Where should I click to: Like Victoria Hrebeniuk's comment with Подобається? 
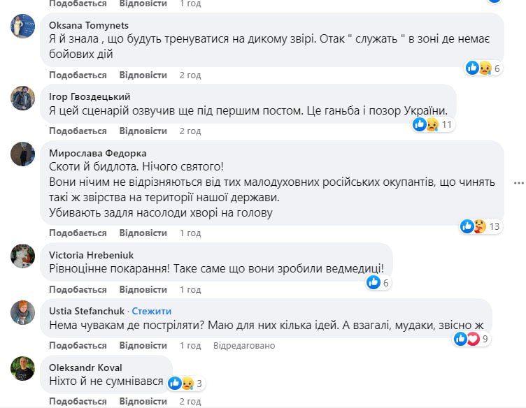(78, 289)
